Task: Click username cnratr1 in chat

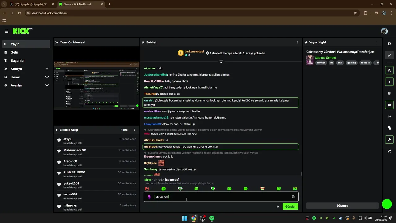Action: point(149,100)
